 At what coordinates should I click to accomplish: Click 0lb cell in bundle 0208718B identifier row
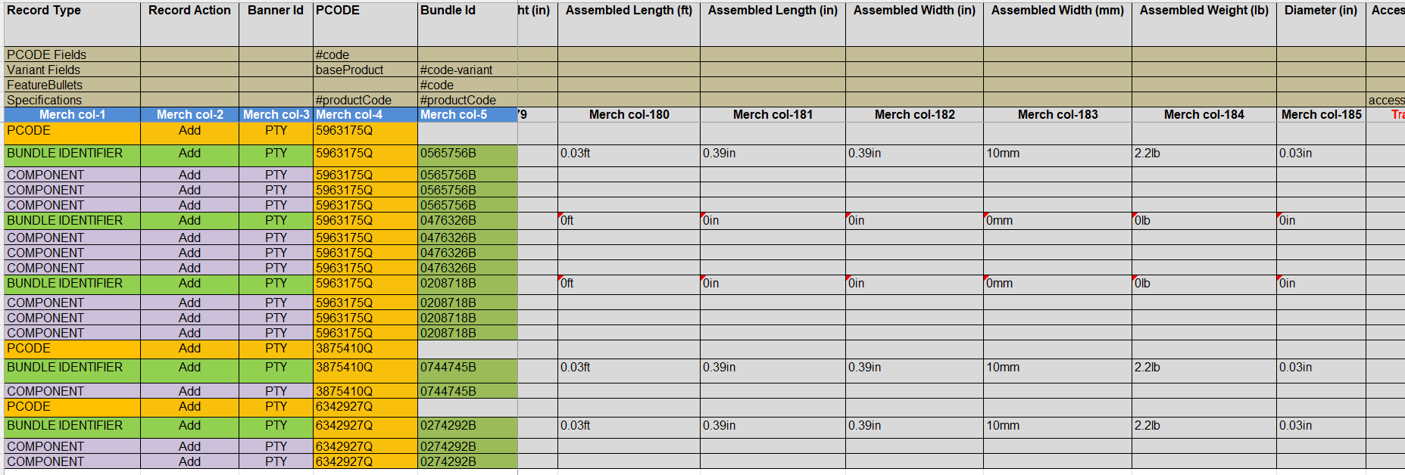[1204, 284]
